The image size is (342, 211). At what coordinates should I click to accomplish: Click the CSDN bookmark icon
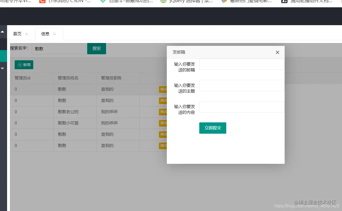tap(42, 2)
